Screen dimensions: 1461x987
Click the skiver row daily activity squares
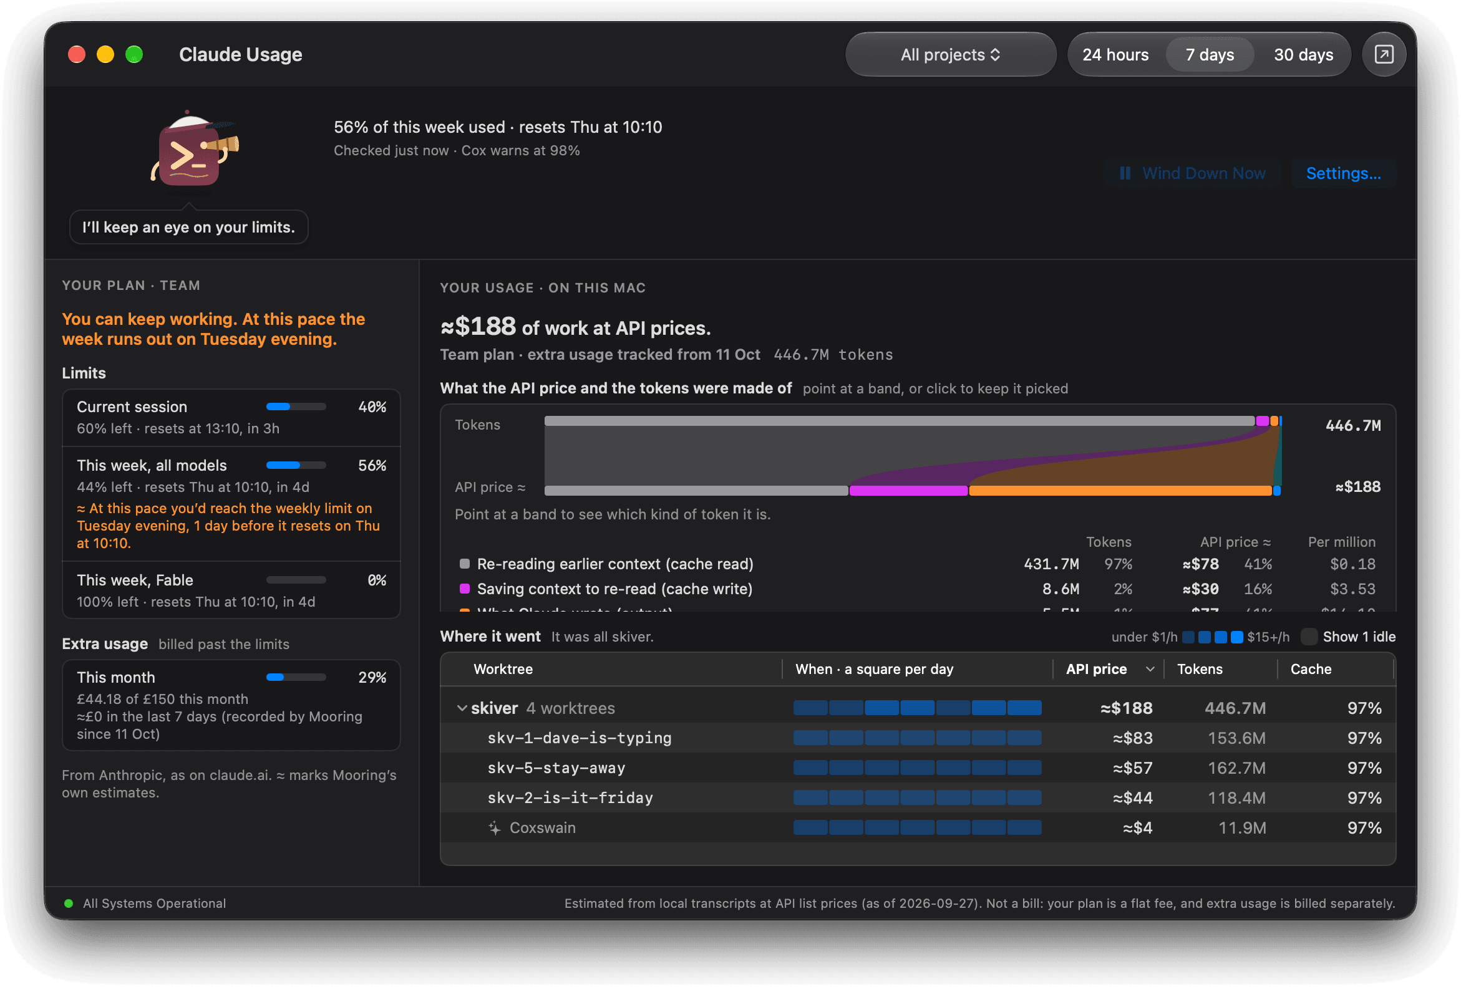(917, 709)
